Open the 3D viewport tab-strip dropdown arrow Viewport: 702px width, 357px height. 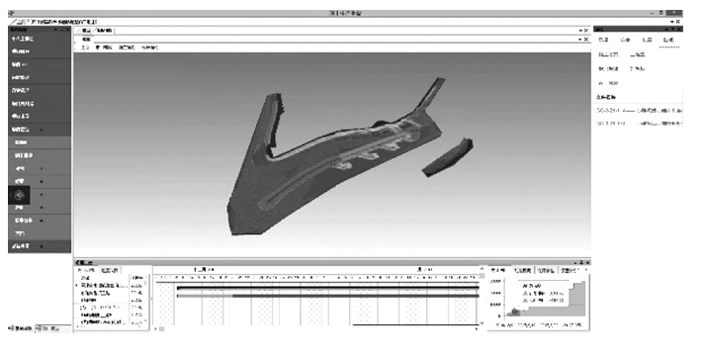(x=581, y=31)
